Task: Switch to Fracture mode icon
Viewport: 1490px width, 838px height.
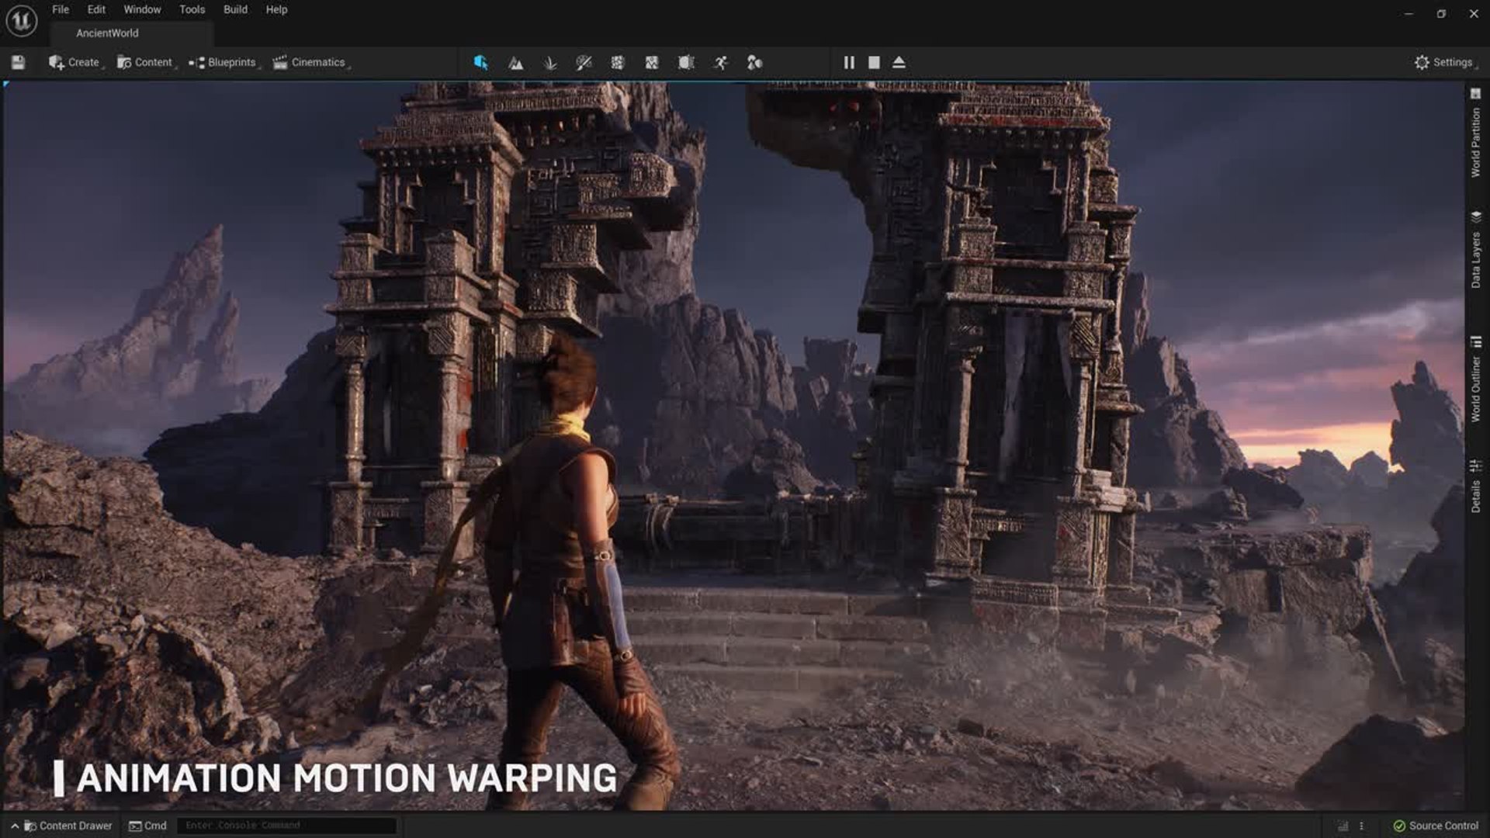Action: tap(652, 62)
